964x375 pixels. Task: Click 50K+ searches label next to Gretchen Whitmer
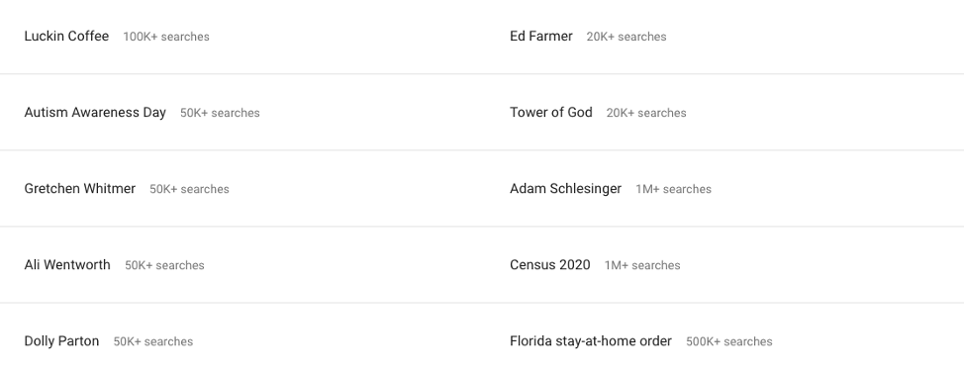189,189
